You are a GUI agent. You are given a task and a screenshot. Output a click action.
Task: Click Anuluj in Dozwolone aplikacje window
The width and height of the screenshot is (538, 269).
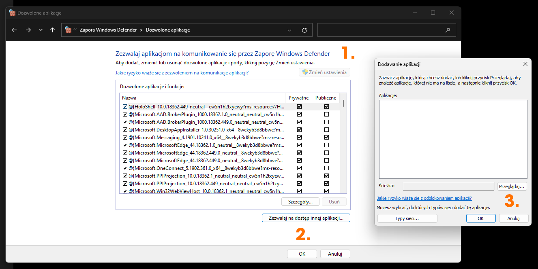(x=335, y=254)
